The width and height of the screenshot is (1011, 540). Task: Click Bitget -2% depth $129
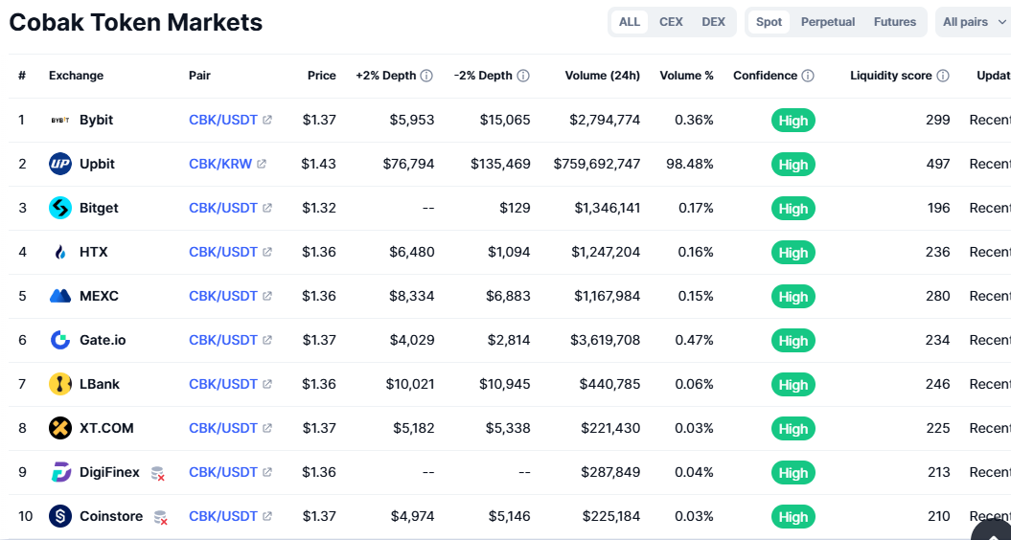tap(515, 208)
